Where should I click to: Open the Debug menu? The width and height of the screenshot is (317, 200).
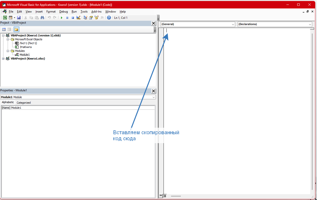(63, 12)
